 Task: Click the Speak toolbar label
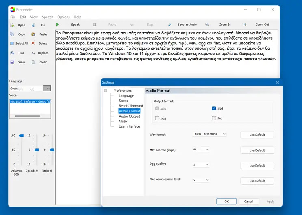(75, 25)
